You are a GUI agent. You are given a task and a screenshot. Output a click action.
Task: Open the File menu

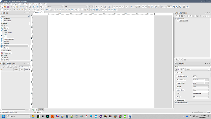[x=3, y=4]
